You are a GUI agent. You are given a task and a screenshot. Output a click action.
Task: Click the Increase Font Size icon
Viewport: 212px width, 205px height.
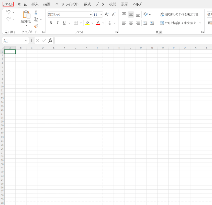pos(106,14)
